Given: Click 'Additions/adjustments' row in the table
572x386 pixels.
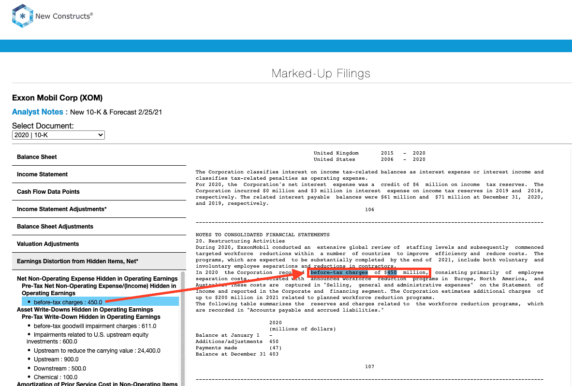Looking at the screenshot, I should click(x=237, y=342).
